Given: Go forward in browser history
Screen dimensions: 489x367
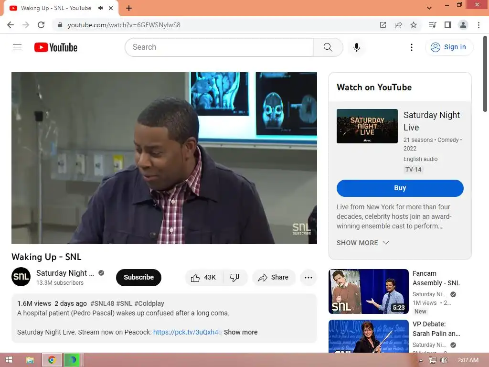Looking at the screenshot, I should [x=26, y=25].
